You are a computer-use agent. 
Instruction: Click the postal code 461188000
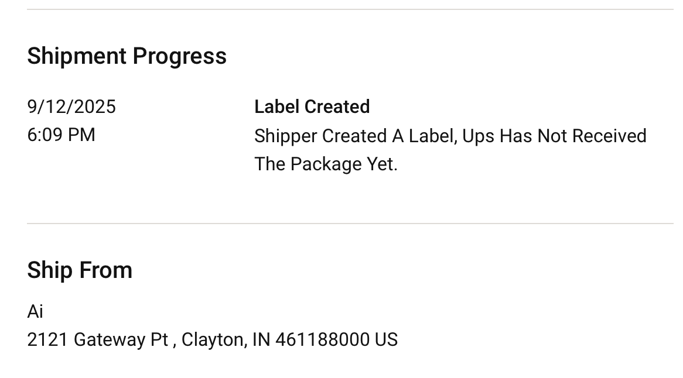pos(322,340)
